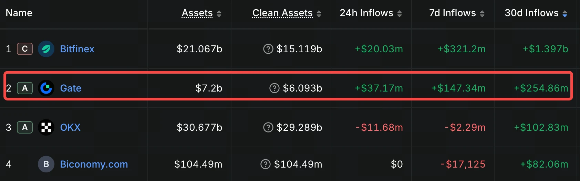Open the Biconomy.com exchange link
This screenshot has height=181, width=580.
coord(94,164)
